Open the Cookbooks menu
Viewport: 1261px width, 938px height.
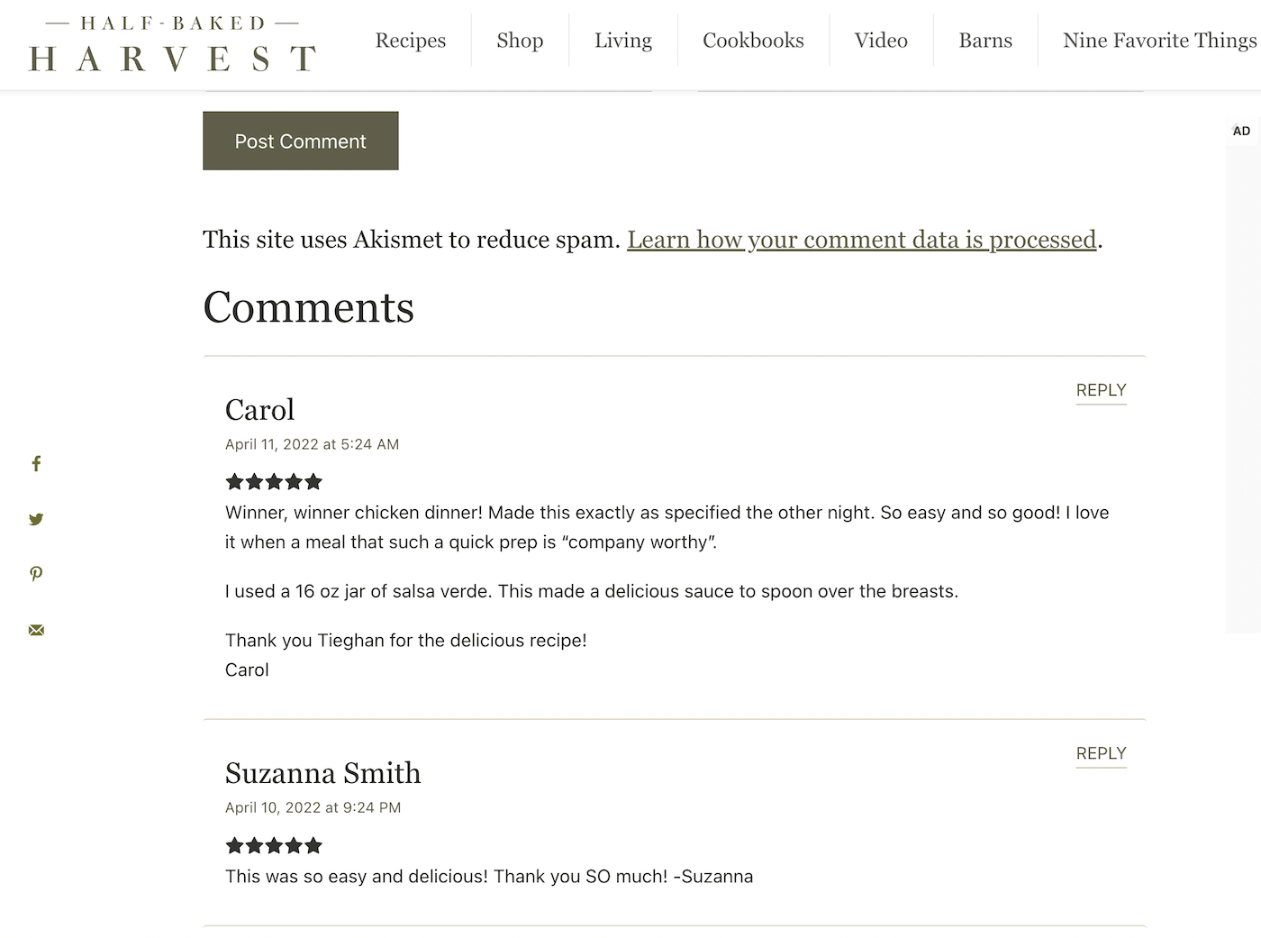(x=753, y=40)
